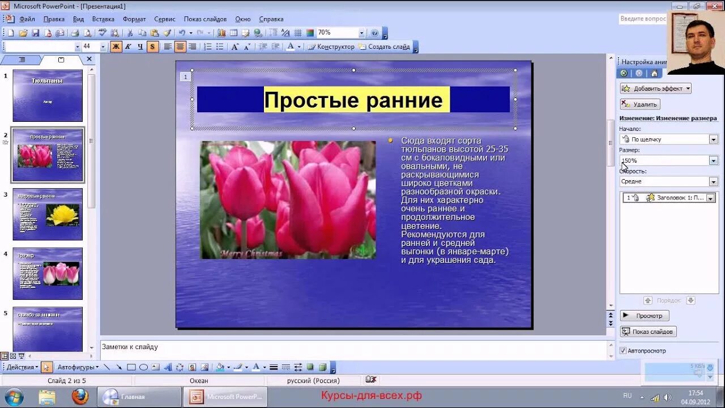Toggle center text alignment
The height and width of the screenshot is (408, 725).
click(180, 47)
